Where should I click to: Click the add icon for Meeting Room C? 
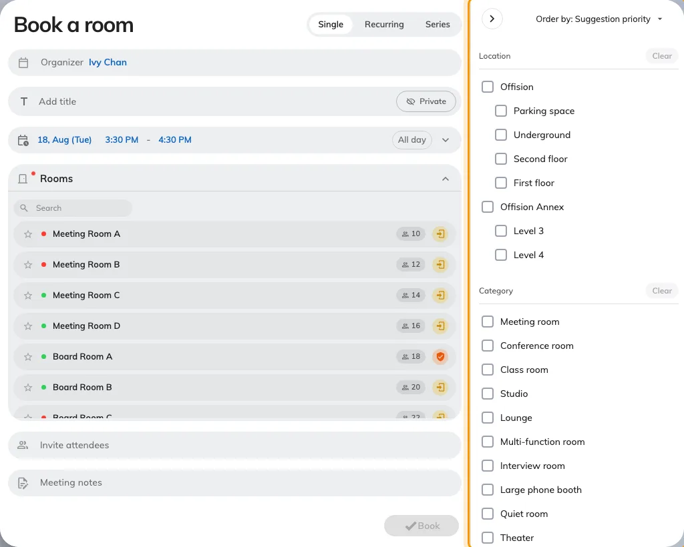point(440,296)
